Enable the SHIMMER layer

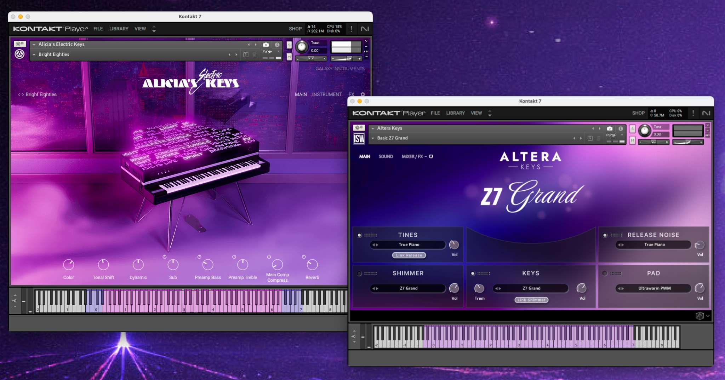pyautogui.click(x=359, y=274)
